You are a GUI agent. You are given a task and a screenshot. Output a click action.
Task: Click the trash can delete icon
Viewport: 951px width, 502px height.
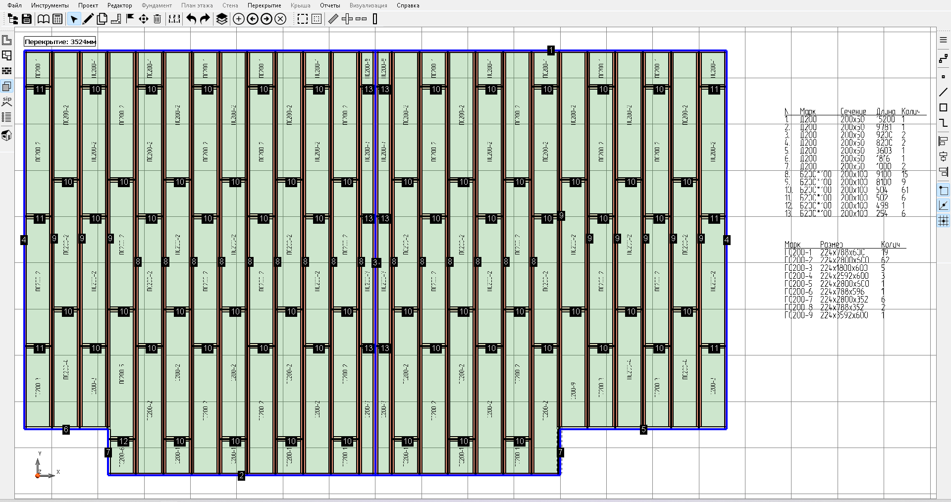point(157,19)
